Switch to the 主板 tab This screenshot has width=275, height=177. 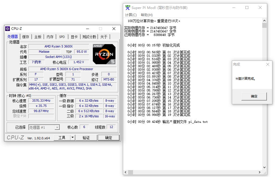coord(38,37)
